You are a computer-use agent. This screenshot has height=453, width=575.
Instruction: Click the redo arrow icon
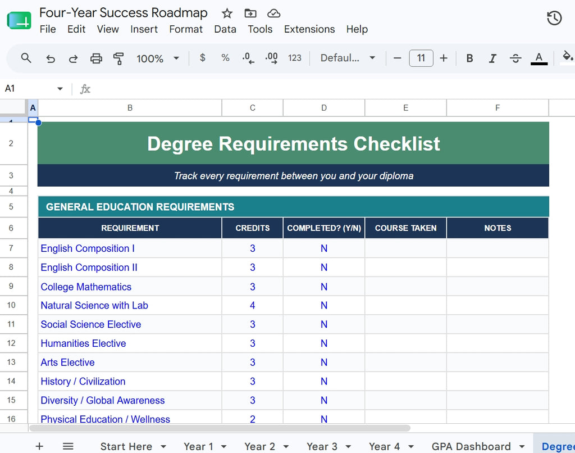tap(74, 58)
